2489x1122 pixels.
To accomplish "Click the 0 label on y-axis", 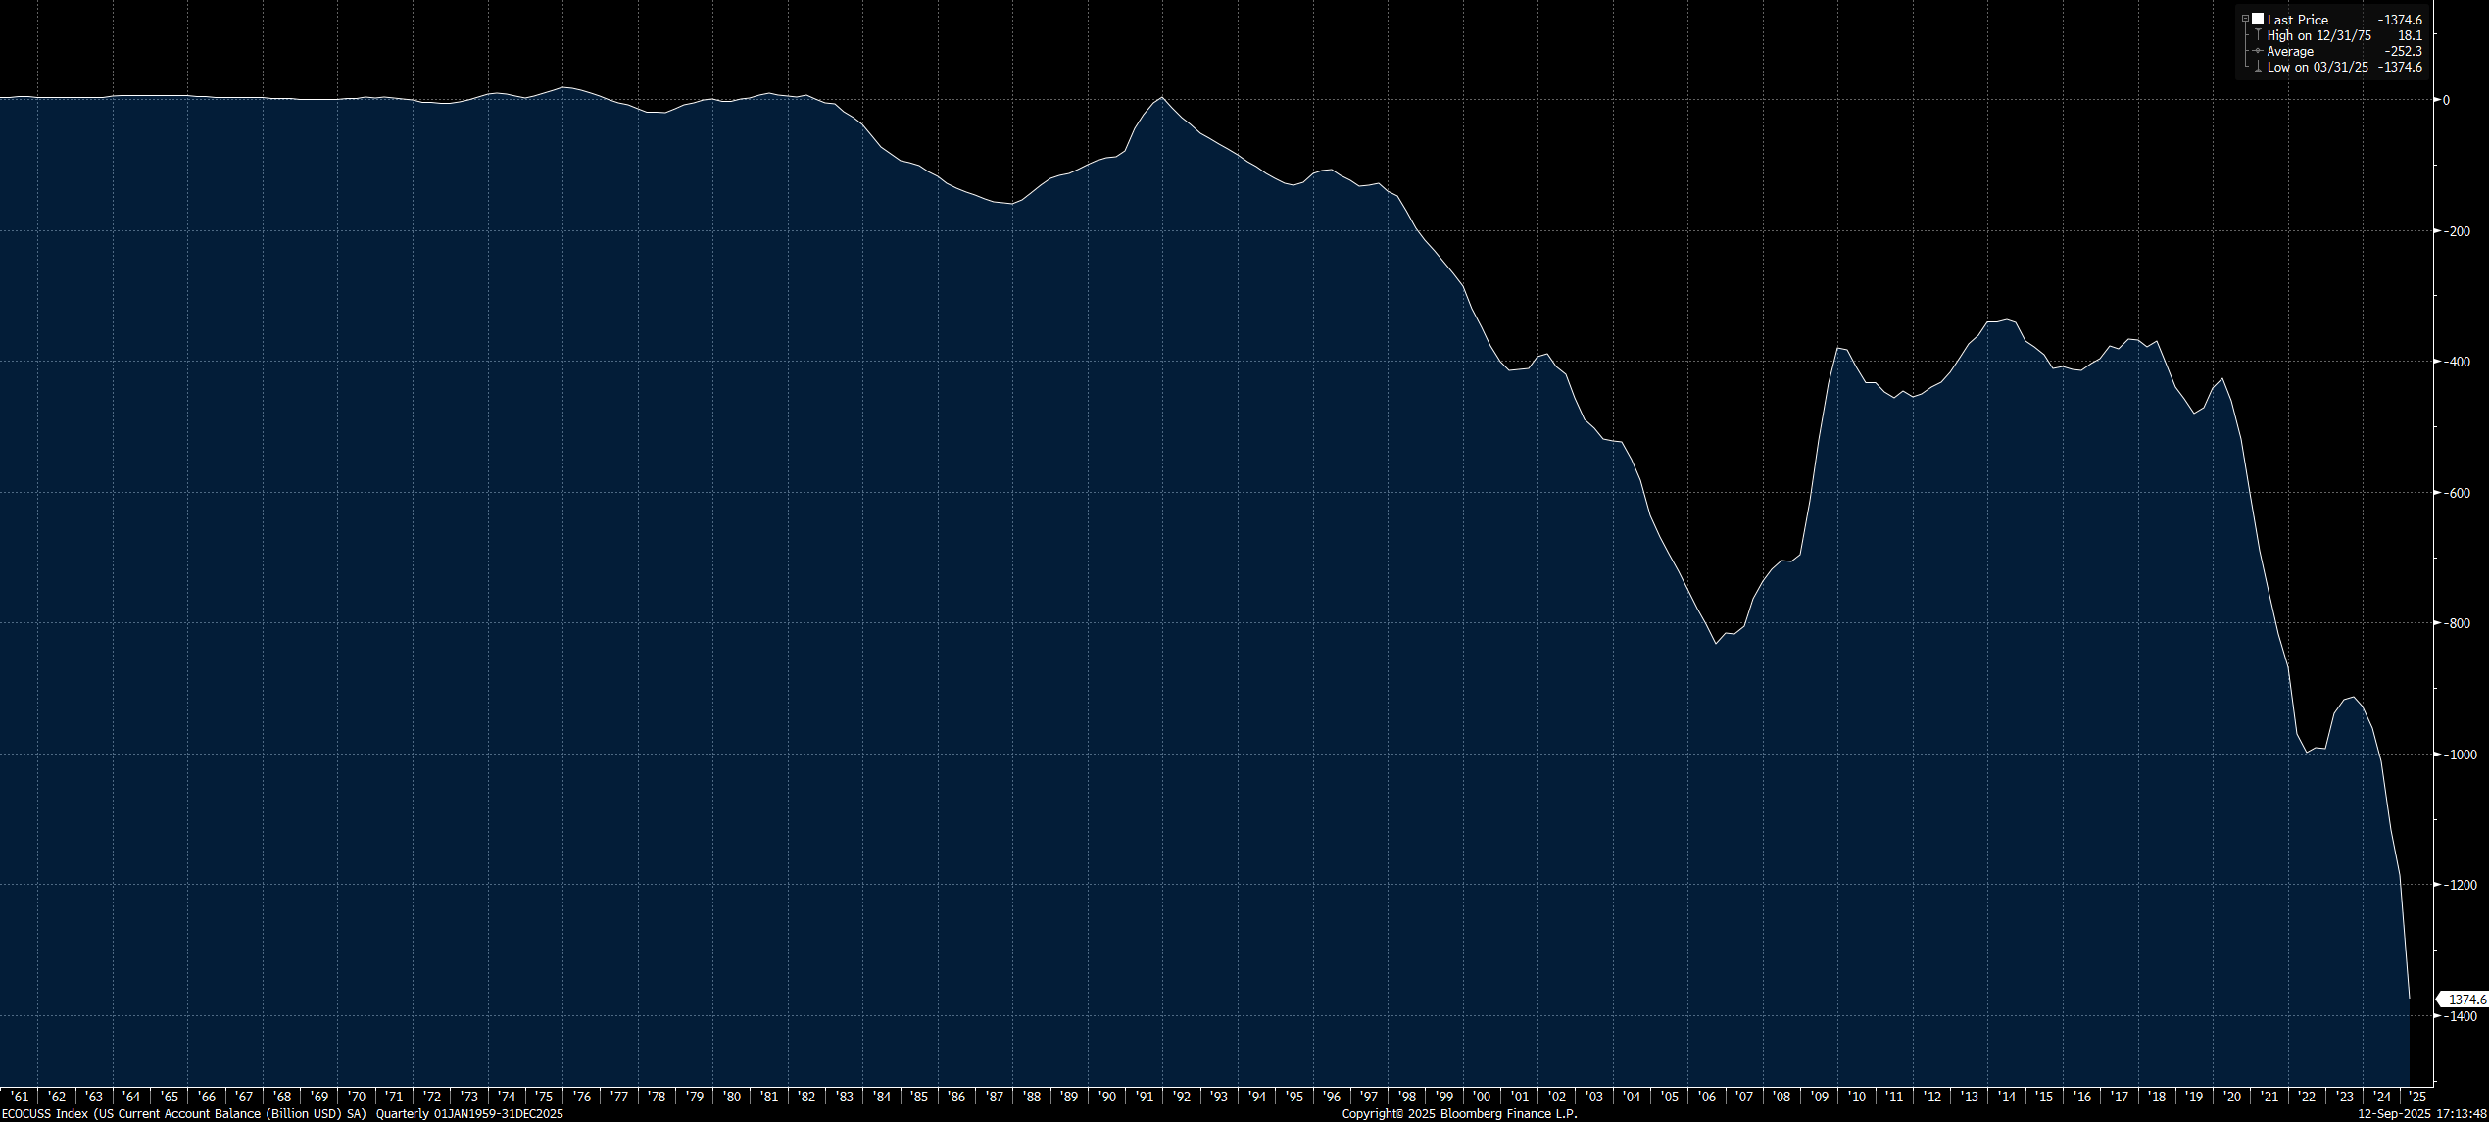I will pyautogui.click(x=2446, y=100).
